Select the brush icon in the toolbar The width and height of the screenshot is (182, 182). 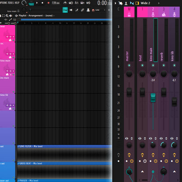pos(77,10)
